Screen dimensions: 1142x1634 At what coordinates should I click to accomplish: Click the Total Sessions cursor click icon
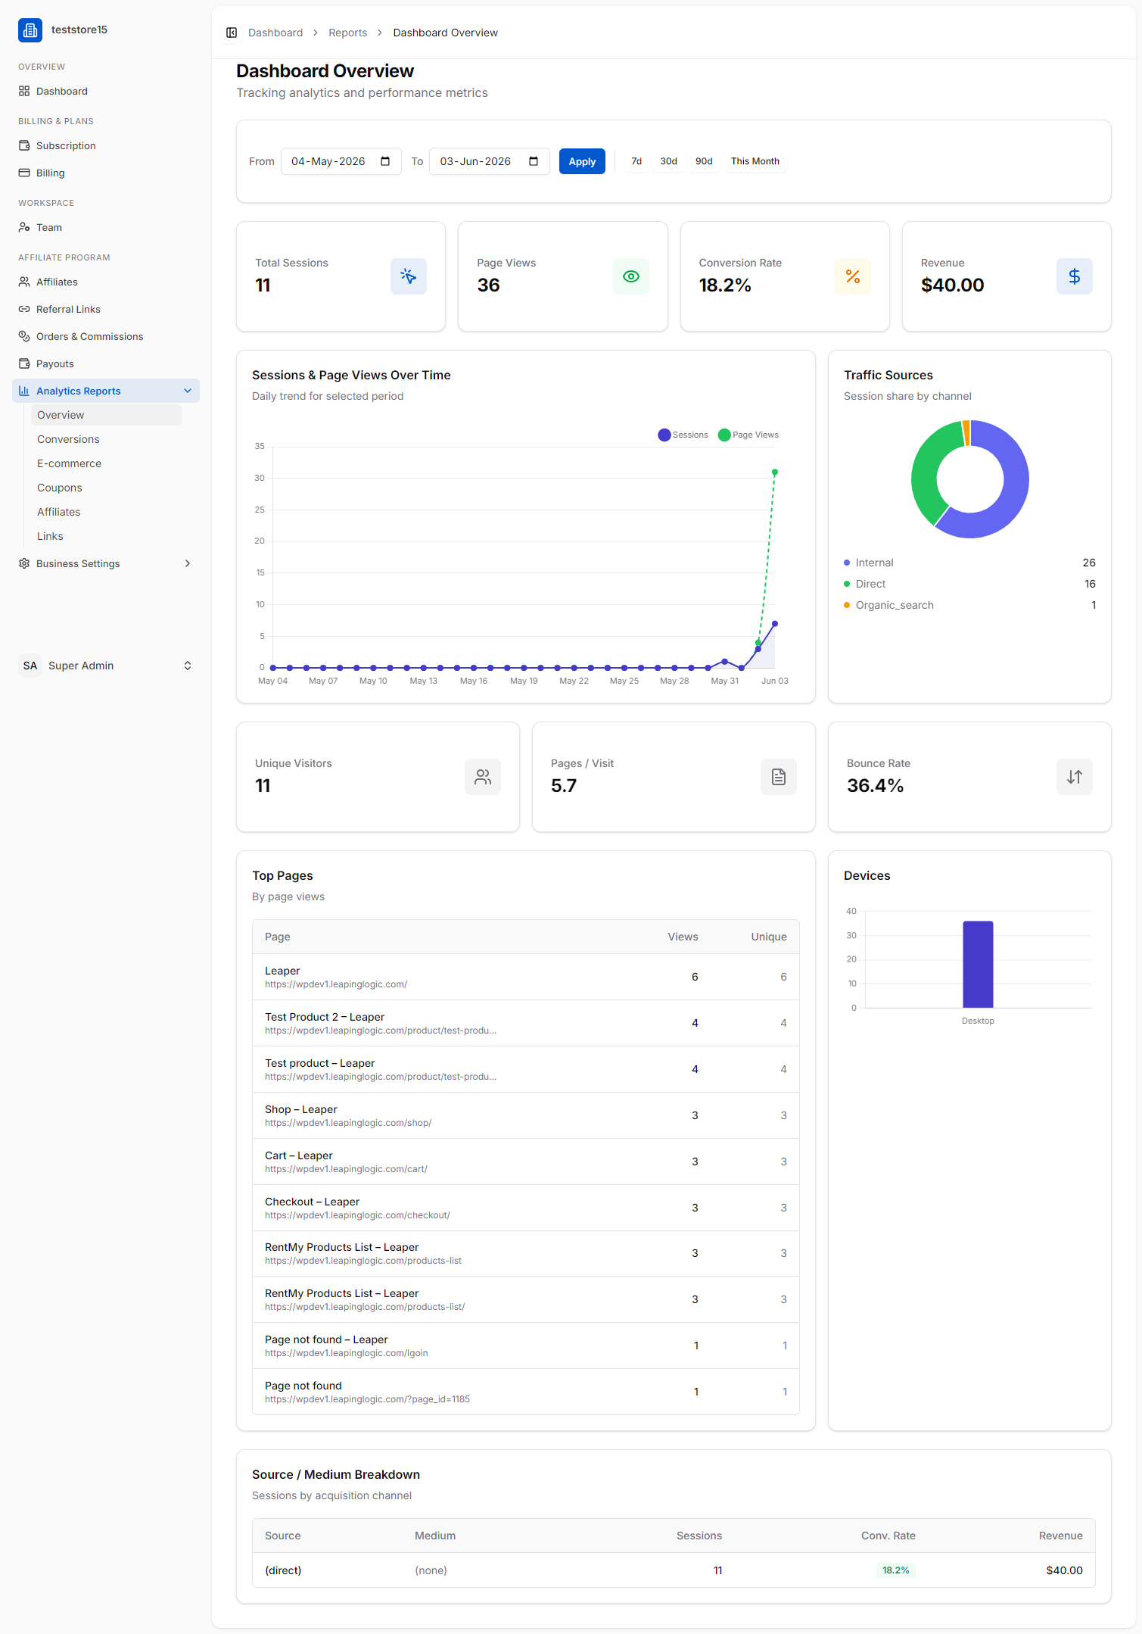click(x=409, y=276)
